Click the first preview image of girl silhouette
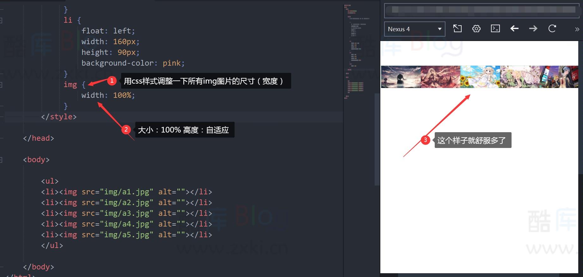Viewport: 583px width, 277px height. [x=401, y=77]
